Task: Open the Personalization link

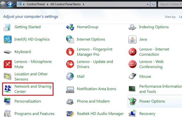Action: pos(28,101)
